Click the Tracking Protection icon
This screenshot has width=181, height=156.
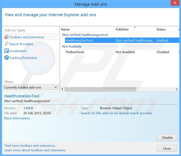[7, 58]
